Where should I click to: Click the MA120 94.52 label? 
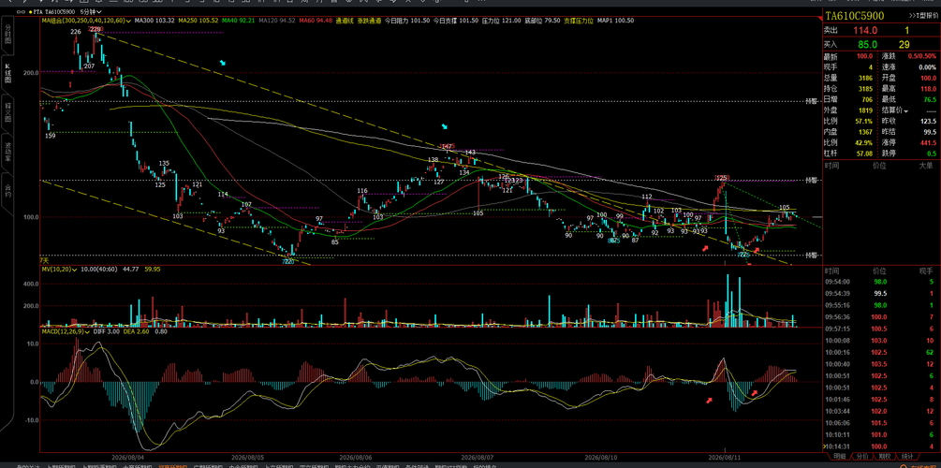point(278,21)
